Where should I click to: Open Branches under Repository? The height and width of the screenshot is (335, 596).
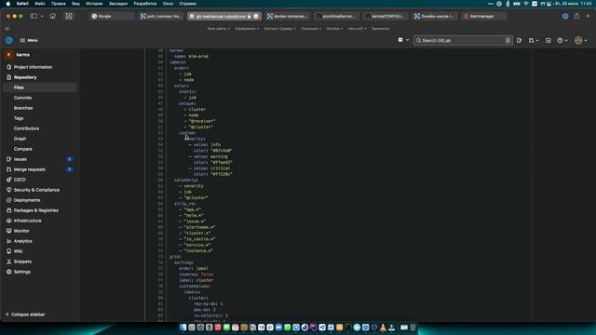(x=23, y=108)
